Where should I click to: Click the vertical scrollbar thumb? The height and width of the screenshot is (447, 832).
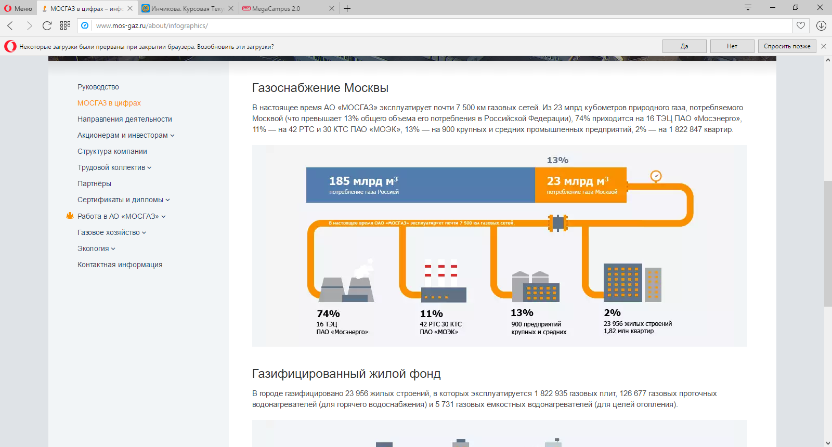click(828, 243)
